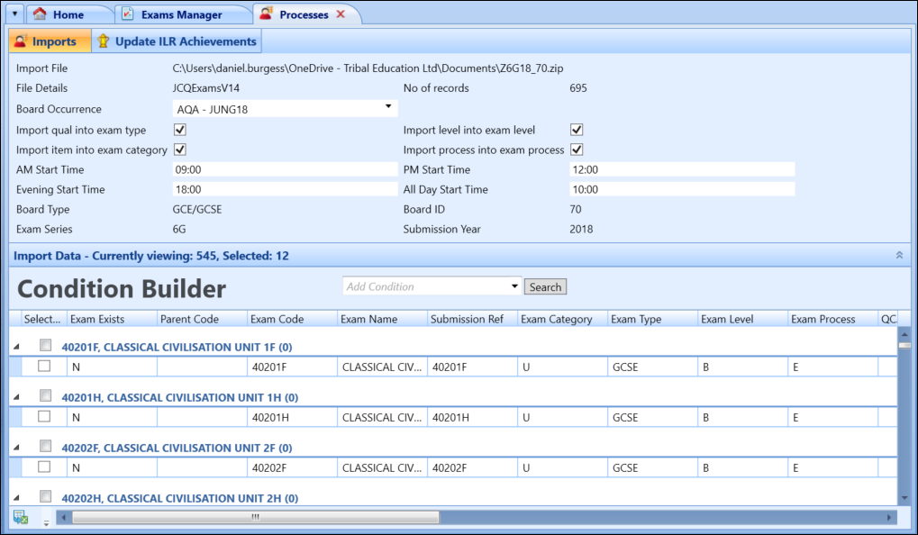Click the Search button

544,286
